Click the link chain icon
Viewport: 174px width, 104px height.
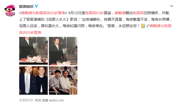(148, 26)
